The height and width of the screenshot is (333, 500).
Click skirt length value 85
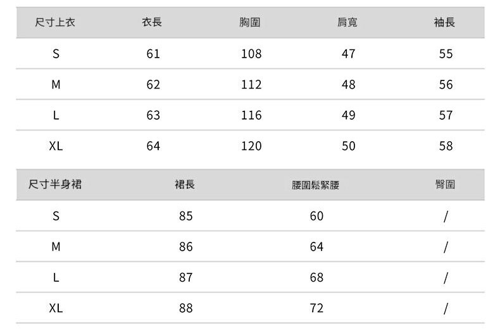[185, 216]
